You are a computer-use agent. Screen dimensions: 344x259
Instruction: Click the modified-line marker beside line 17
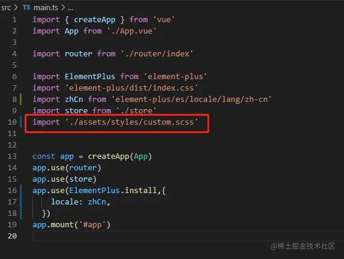(20, 202)
